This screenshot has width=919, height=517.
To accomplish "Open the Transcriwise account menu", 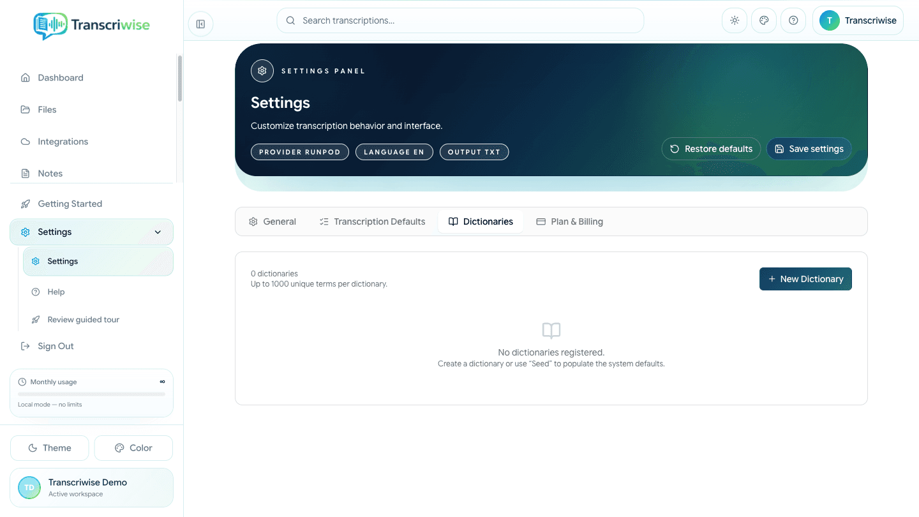I will pos(858,20).
